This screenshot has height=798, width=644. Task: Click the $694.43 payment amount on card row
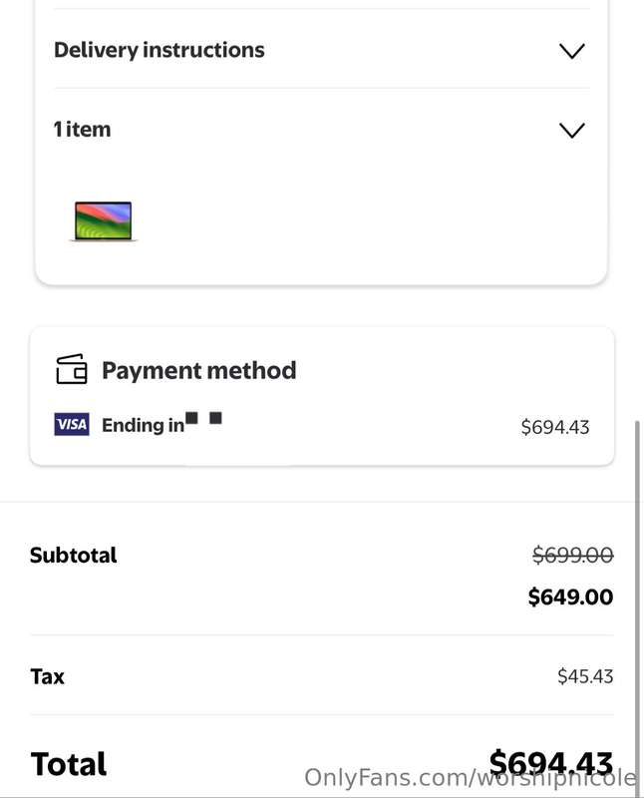[555, 427]
